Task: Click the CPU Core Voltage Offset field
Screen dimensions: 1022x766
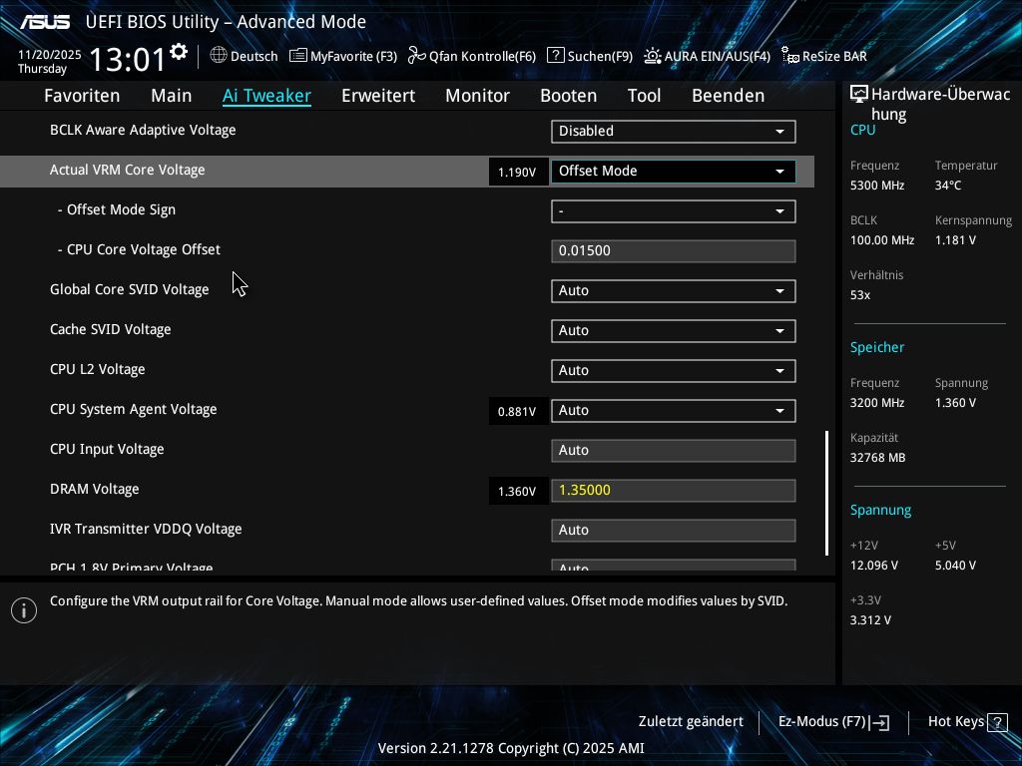Action: [674, 250]
